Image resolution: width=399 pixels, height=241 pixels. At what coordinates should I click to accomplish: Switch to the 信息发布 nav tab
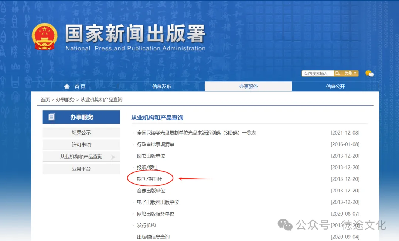161,87
